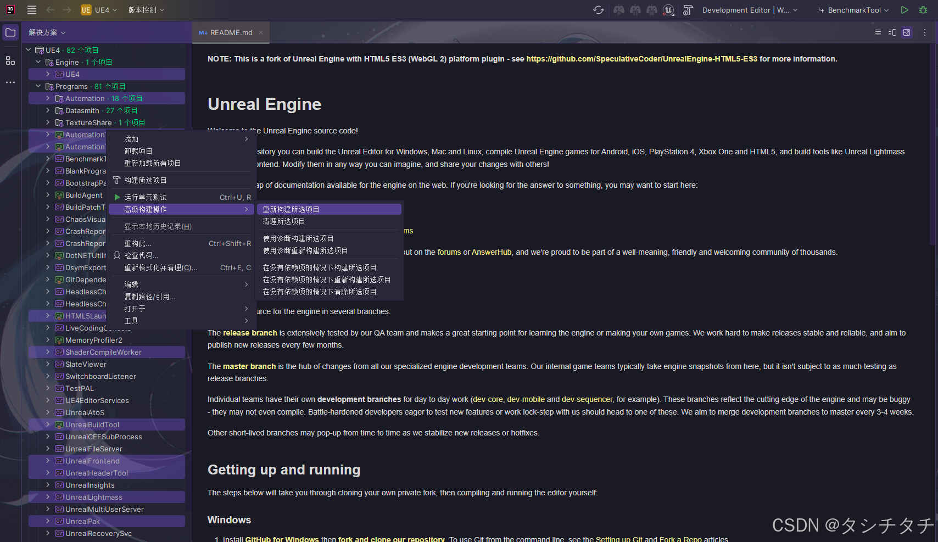Enable split editor and preview layout
938x542 pixels.
(x=892, y=32)
